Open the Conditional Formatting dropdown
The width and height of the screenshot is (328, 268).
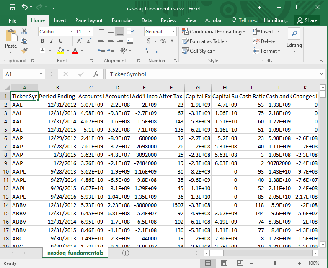coord(214,31)
